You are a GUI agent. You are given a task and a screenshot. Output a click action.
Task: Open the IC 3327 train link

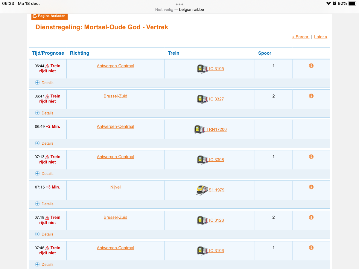pos(216,99)
